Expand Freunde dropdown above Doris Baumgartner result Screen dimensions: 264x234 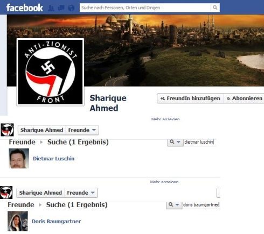[x=81, y=193]
